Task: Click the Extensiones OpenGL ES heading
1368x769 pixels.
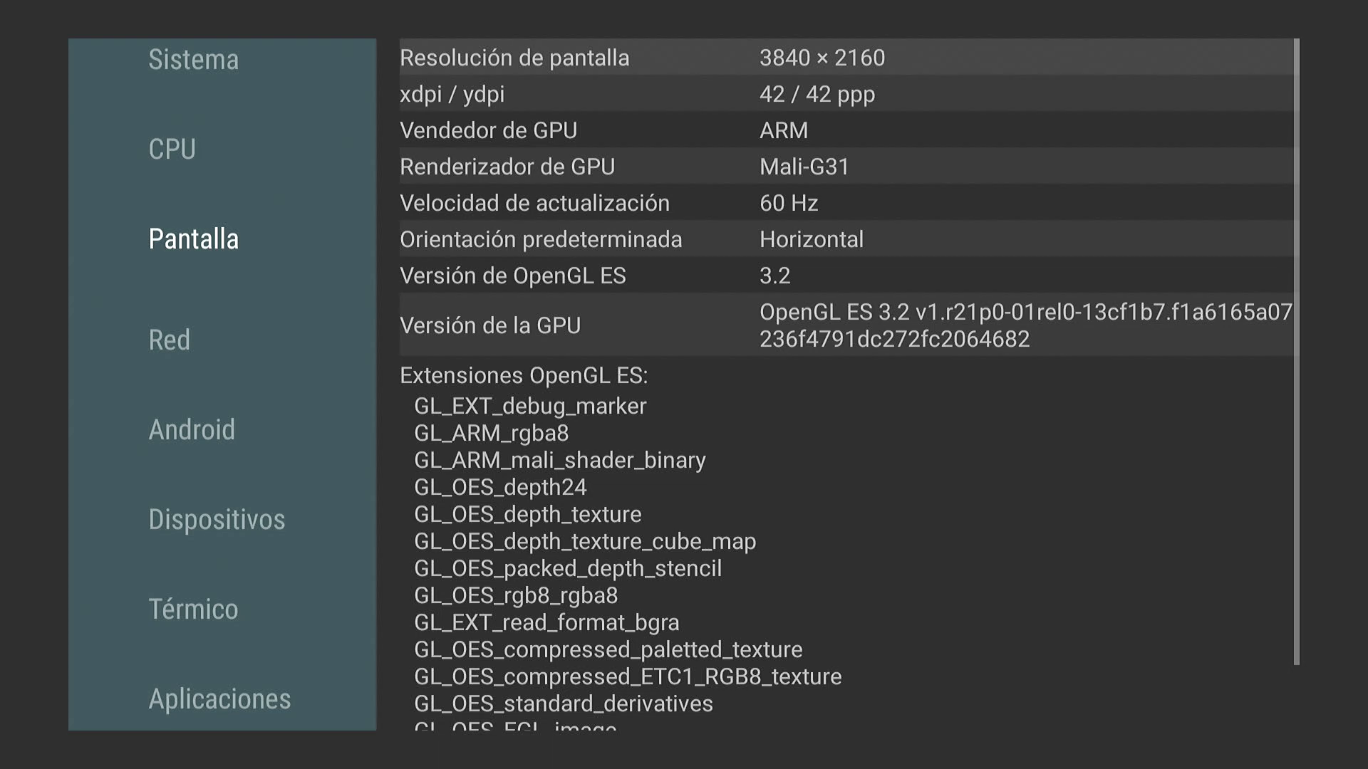Action: click(x=524, y=375)
